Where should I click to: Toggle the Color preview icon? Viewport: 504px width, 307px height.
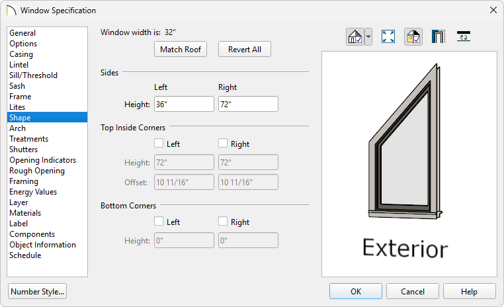click(x=413, y=36)
